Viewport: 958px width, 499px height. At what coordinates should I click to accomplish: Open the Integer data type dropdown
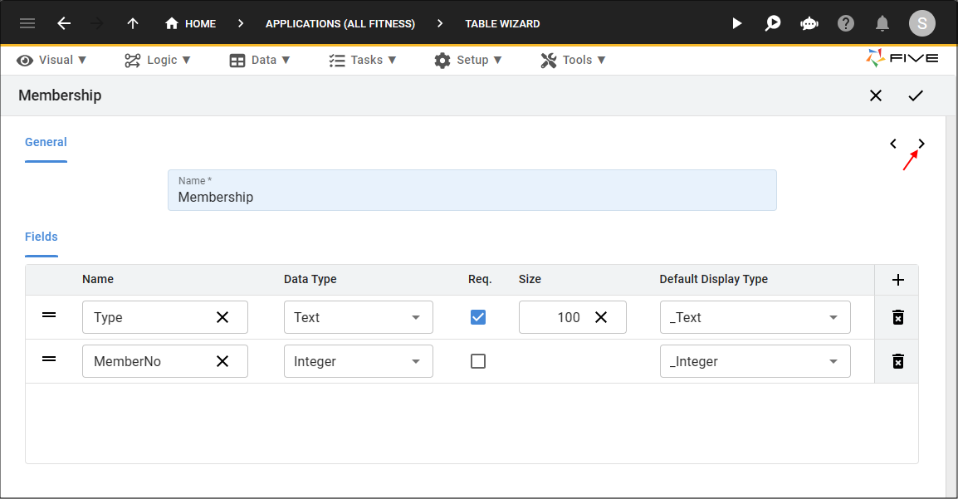358,361
